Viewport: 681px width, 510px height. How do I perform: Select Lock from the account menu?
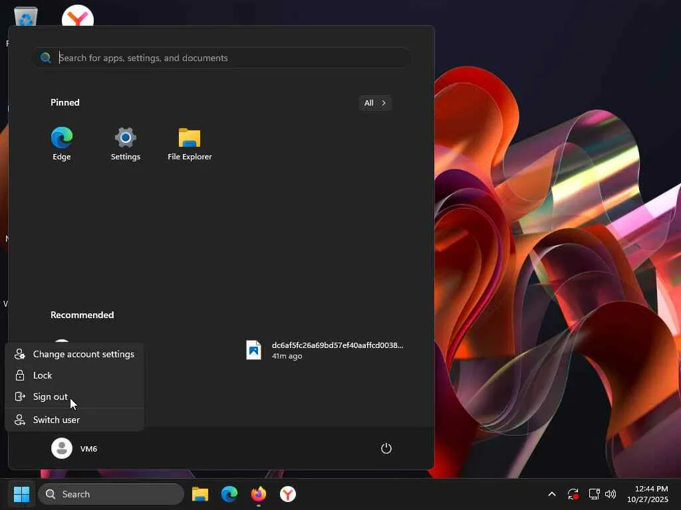(x=74, y=375)
